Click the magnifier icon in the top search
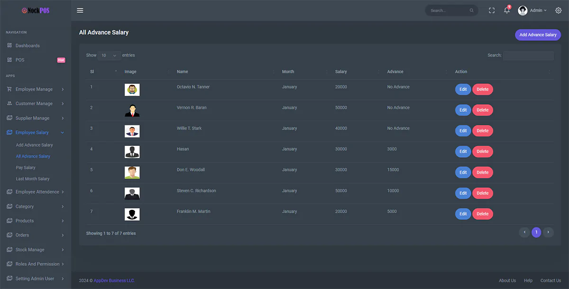Image resolution: width=569 pixels, height=289 pixels. pos(471,10)
